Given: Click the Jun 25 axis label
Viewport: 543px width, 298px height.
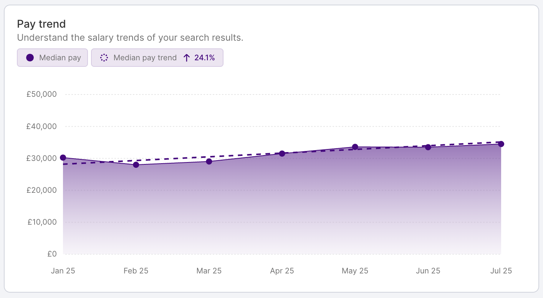Looking at the screenshot, I should [428, 271].
